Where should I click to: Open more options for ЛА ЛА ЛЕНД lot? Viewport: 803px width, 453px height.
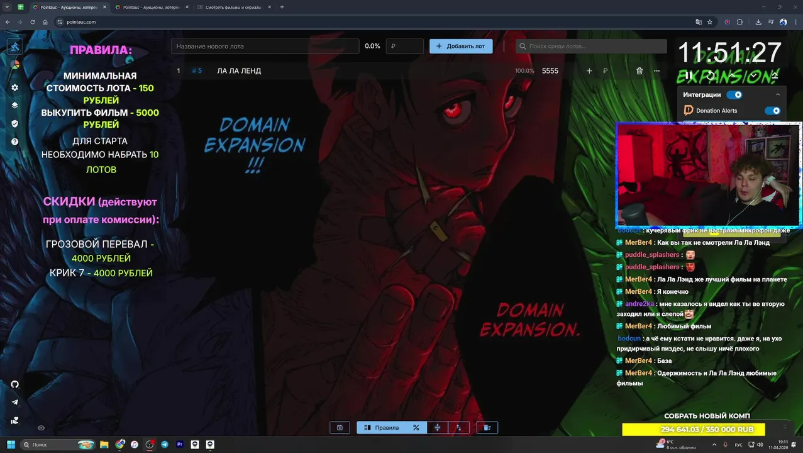click(x=656, y=71)
